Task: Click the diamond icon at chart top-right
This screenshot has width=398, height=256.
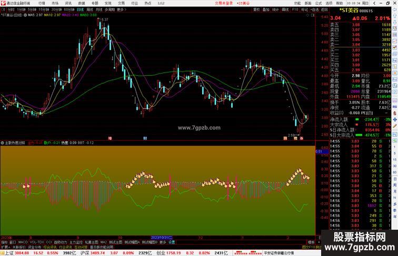Action: click(x=307, y=15)
